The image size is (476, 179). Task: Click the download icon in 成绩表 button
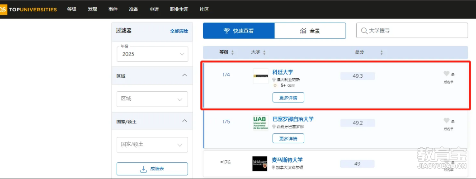point(143,169)
